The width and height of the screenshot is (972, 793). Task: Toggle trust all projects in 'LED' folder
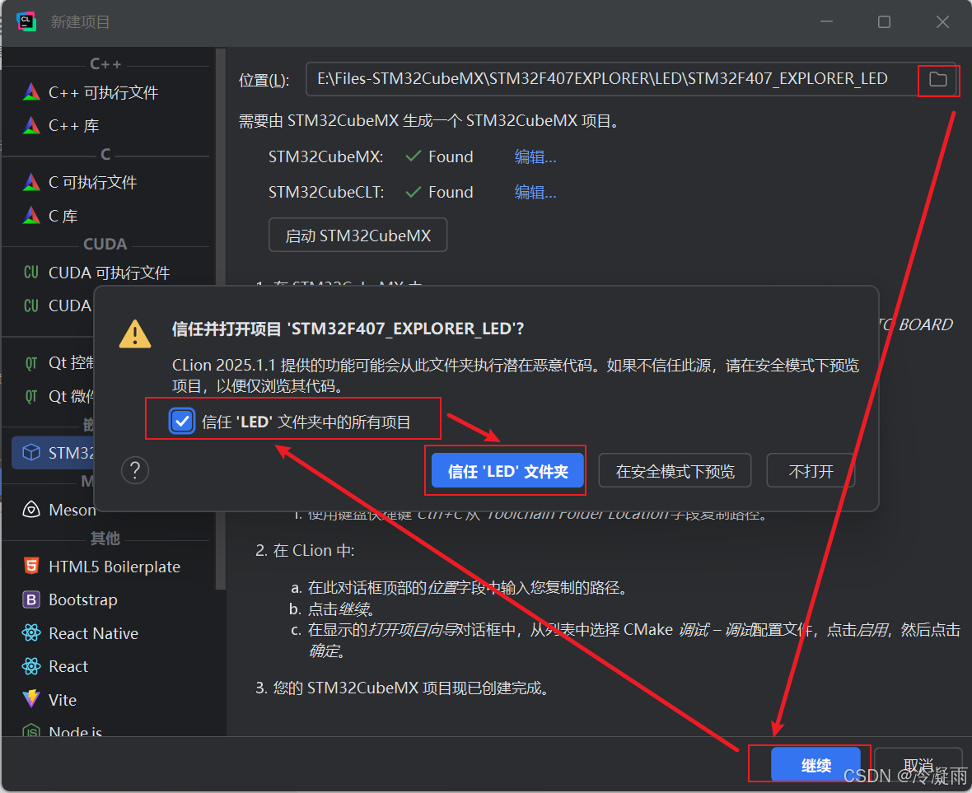pos(181,422)
